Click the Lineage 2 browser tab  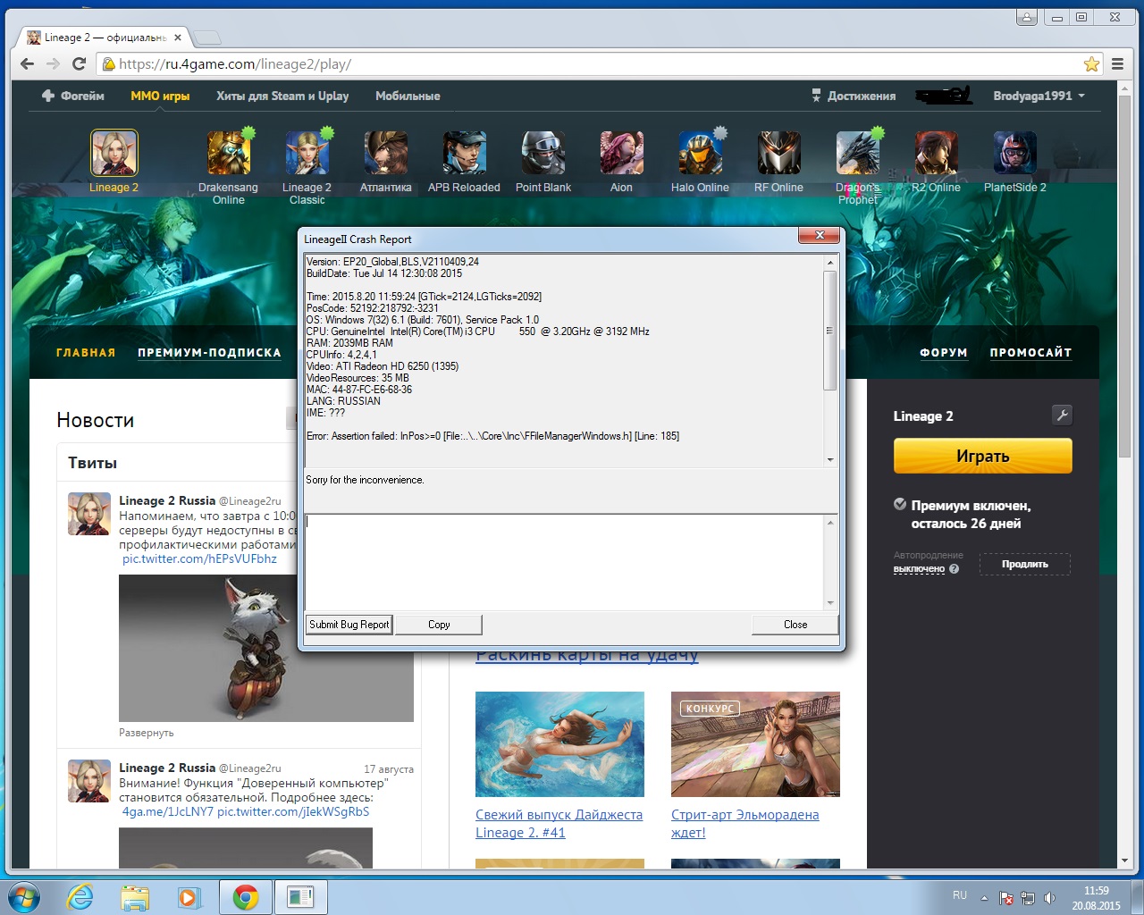click(x=105, y=38)
